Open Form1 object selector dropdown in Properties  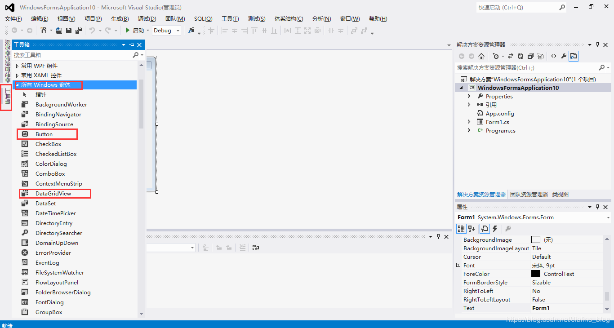608,217
